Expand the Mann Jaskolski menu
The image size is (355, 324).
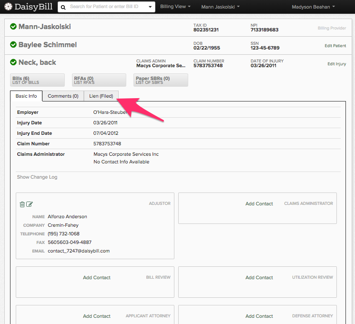click(x=220, y=7)
